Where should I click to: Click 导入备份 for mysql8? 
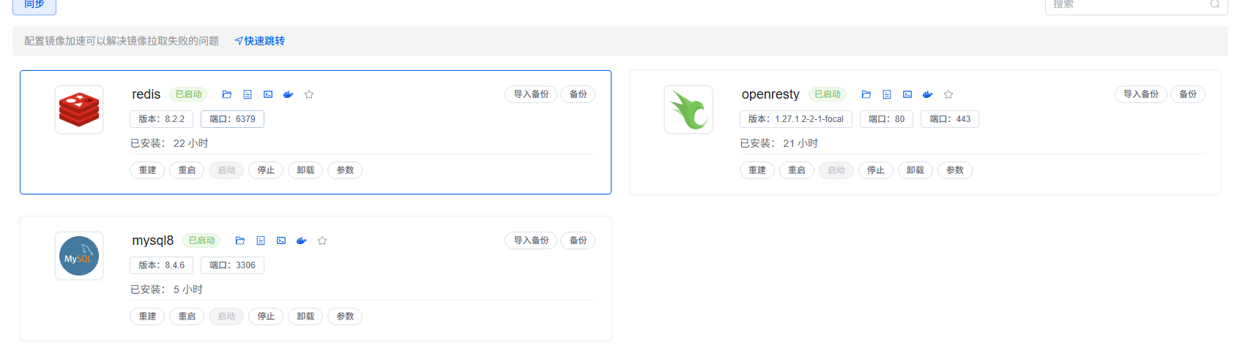click(531, 240)
